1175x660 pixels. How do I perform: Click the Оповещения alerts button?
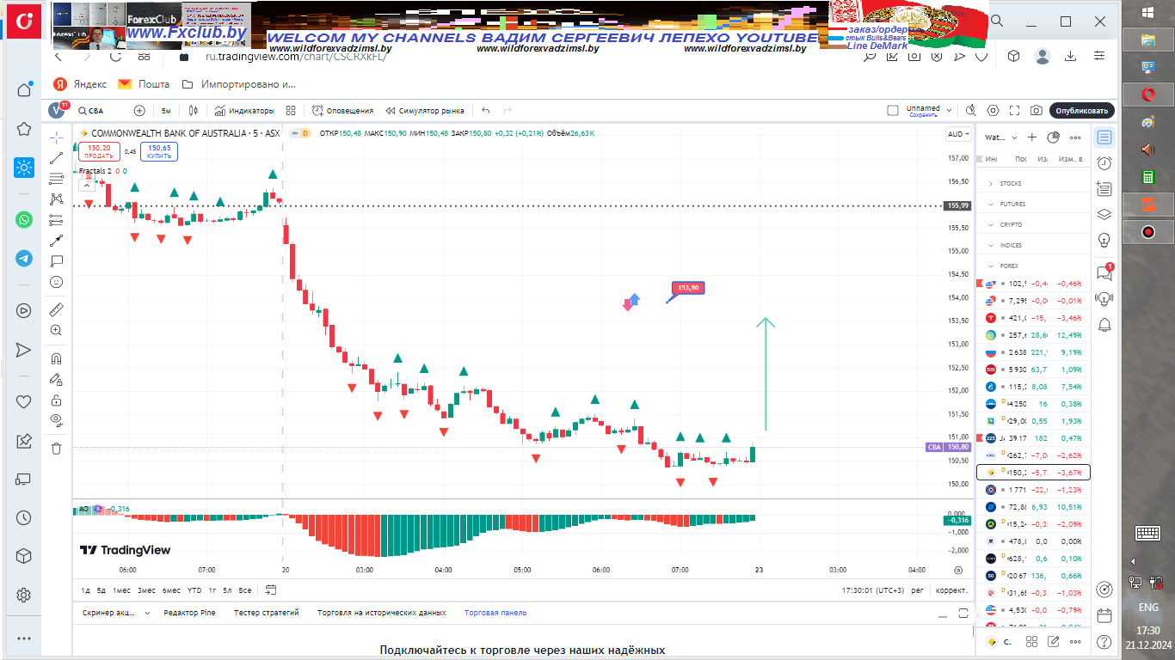343,111
